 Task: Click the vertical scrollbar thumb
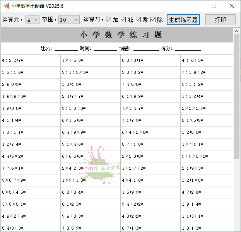coord(237,97)
